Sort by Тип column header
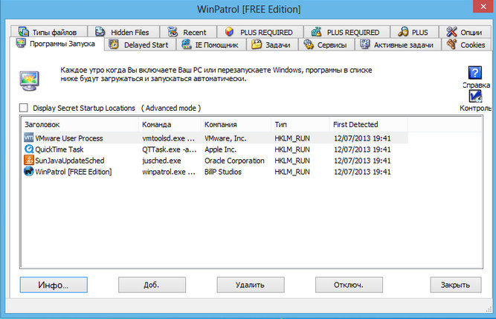Image resolution: width=496 pixels, height=319 pixels. (300, 125)
